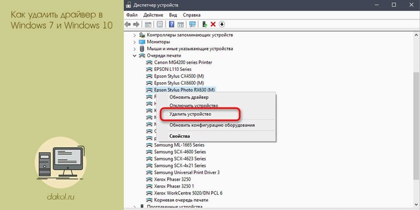Select Samsung SCX-4x21 Series printer

pos(180,165)
